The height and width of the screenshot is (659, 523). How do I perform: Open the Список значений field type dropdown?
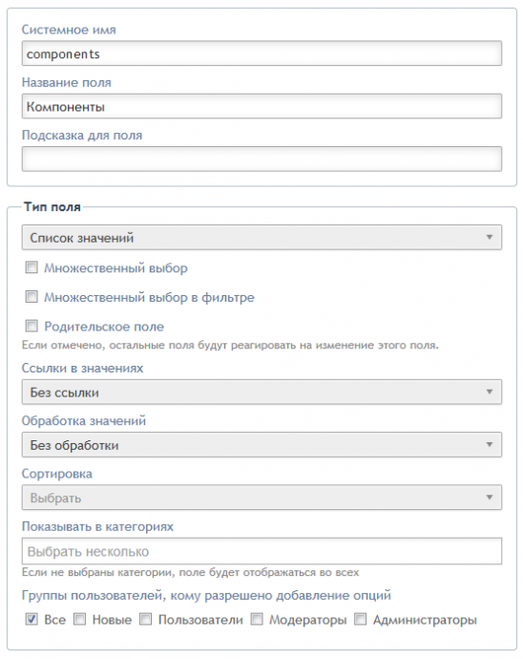[261, 238]
